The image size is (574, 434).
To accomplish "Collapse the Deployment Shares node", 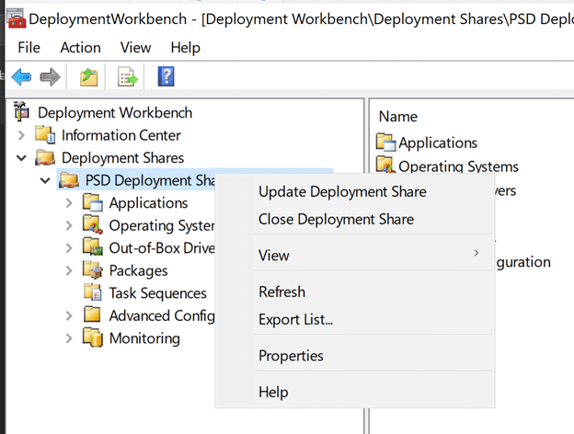I will coord(21,158).
